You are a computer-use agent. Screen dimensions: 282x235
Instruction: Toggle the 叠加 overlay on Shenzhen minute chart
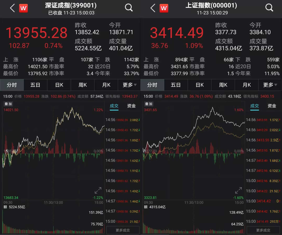click(8, 104)
